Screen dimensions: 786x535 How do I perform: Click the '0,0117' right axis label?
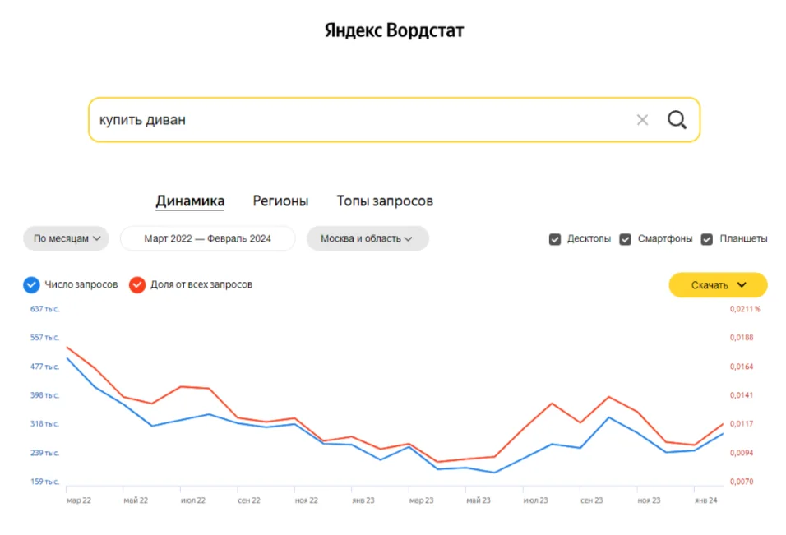pyautogui.click(x=742, y=424)
